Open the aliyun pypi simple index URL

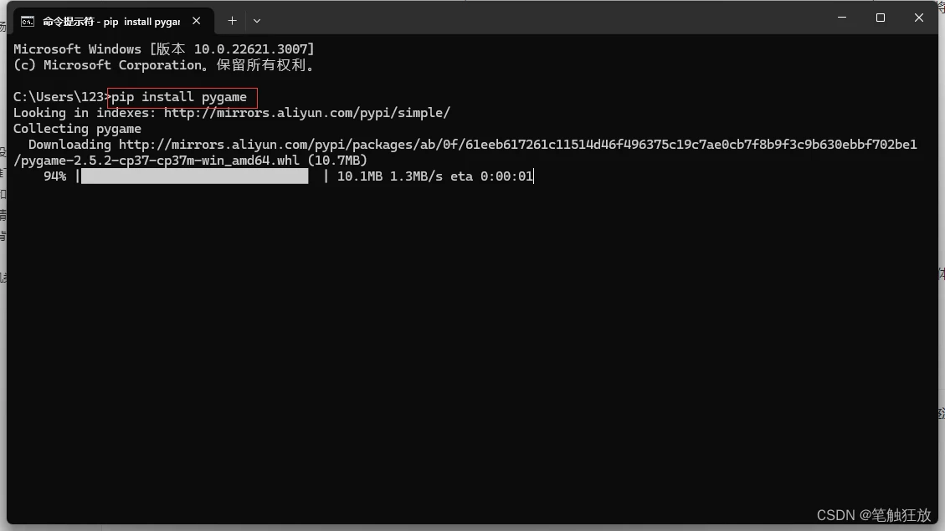click(306, 113)
